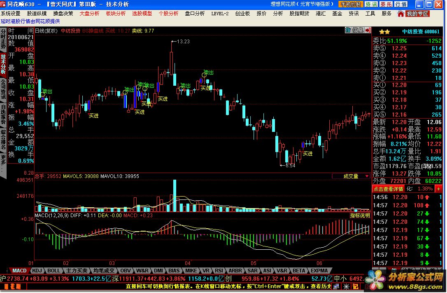Viewport: 447px width, 293px height.
Task: Click the 委托 order button in the title bar
Action: pyautogui.click(x=386, y=4)
